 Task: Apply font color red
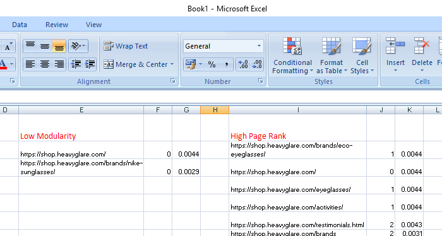pyautogui.click(x=3, y=64)
